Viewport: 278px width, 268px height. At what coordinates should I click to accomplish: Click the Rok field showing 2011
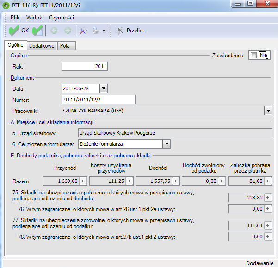tap(85, 66)
